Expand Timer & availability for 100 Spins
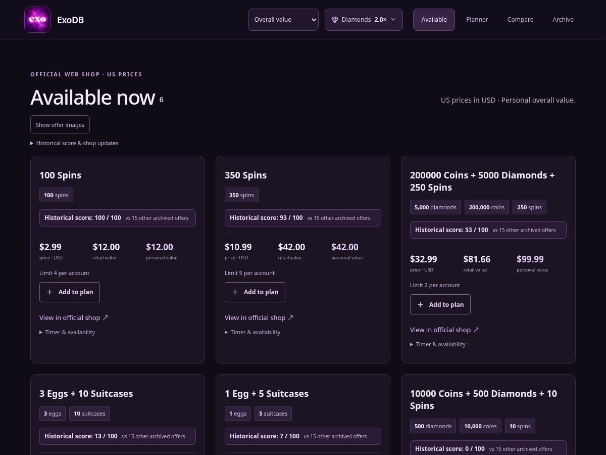The image size is (606, 455). 67,332
